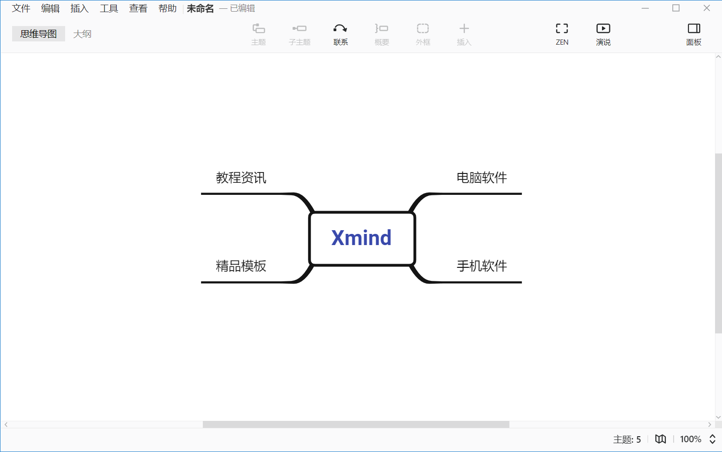Select the 教程资讯 branch topic
The image size is (722, 452).
[x=241, y=178]
